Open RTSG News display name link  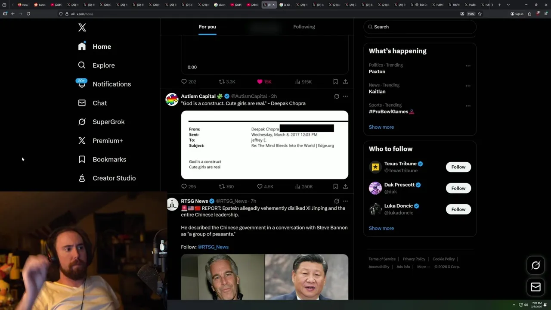coord(195,201)
